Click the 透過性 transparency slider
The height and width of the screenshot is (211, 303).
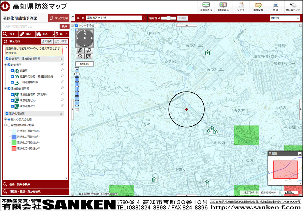coord(168,18)
